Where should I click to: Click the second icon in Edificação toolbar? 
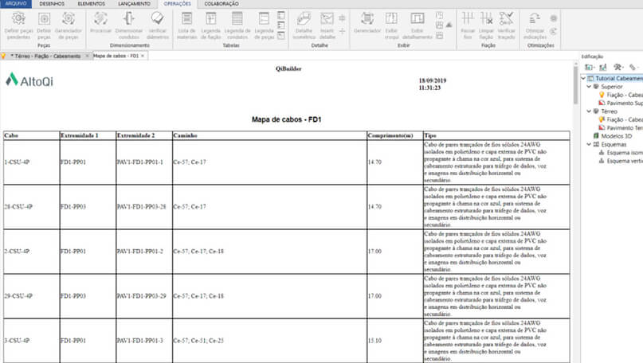pyautogui.click(x=603, y=67)
